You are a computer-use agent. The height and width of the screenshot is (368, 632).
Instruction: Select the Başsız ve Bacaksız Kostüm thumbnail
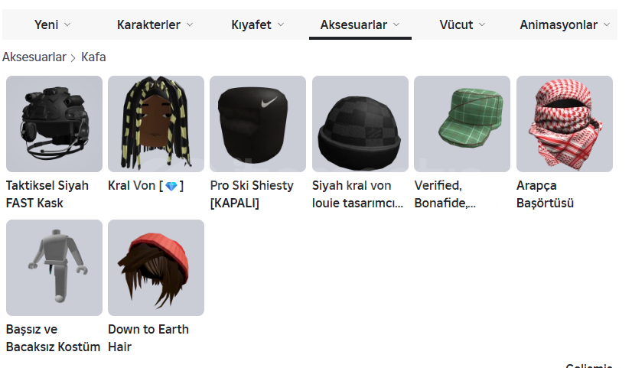[54, 268]
